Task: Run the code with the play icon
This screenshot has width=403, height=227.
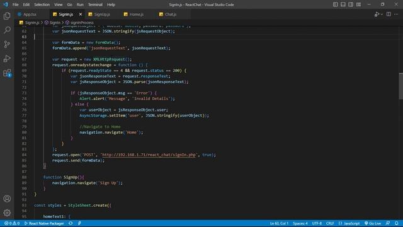Action: pos(377,15)
